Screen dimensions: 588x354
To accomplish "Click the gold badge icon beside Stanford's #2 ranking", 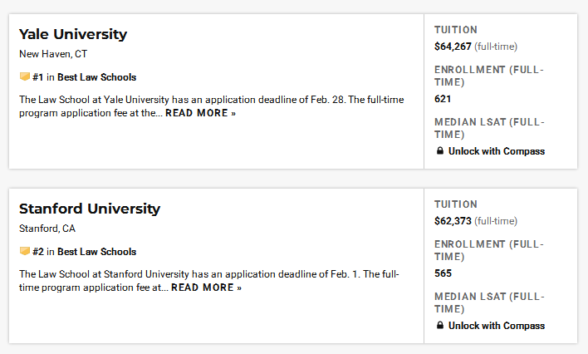I will pos(25,251).
